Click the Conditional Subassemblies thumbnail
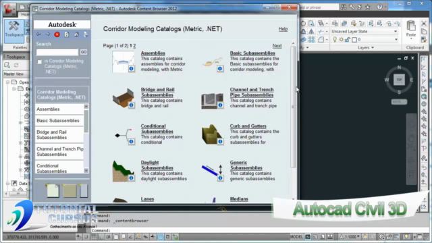 123,136
